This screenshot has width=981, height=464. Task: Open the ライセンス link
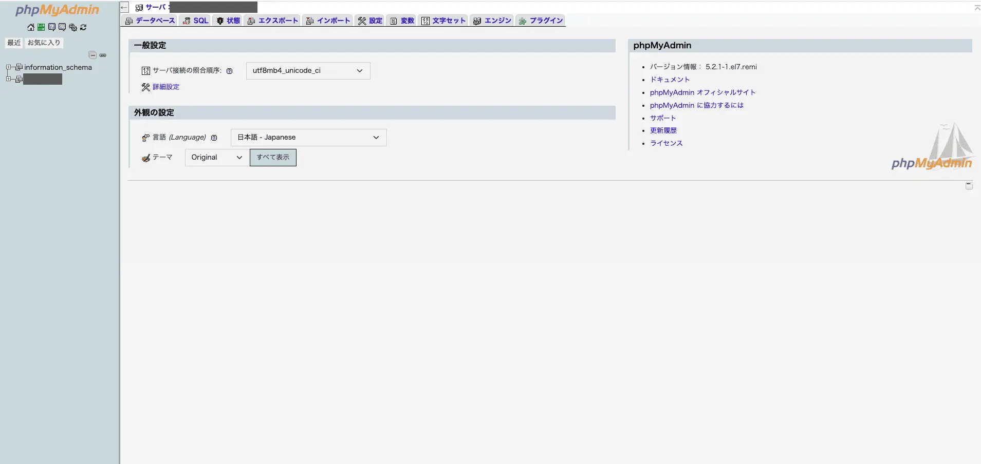667,143
